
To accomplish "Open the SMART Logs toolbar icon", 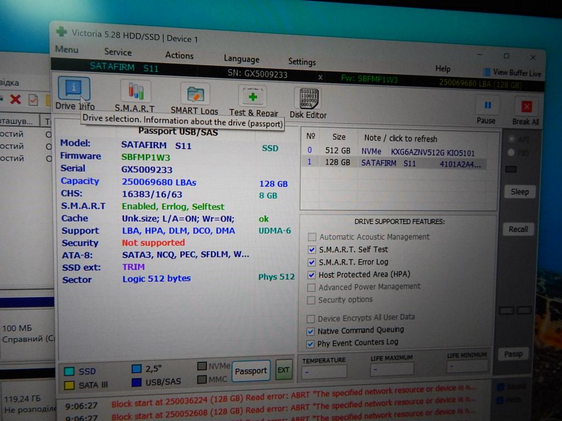I will click(x=195, y=94).
